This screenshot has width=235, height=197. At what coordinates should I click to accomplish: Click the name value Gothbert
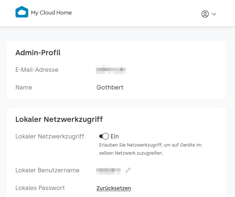110,87
